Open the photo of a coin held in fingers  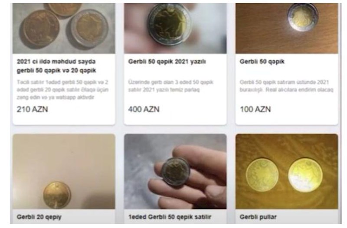175,171
